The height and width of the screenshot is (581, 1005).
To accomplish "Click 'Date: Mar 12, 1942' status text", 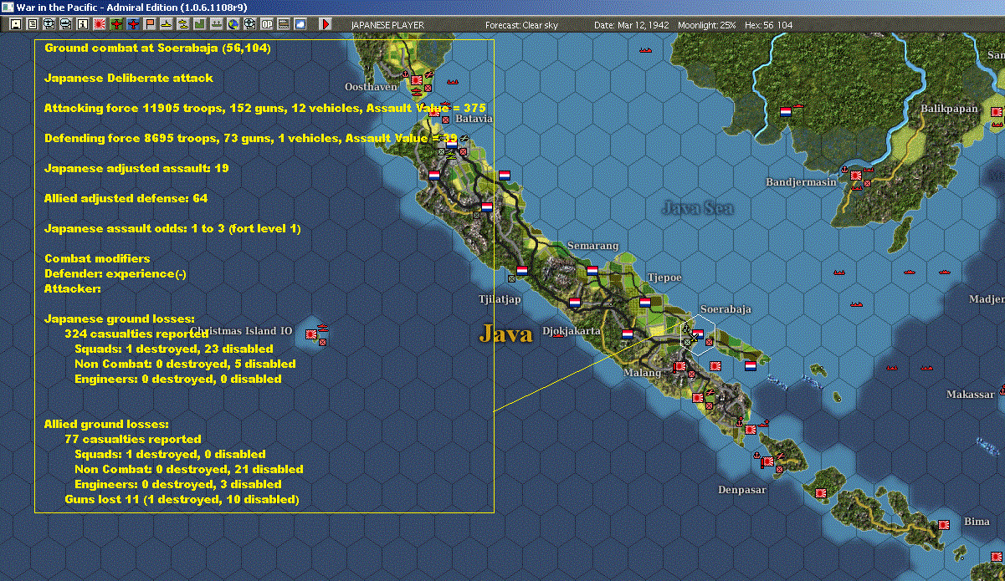I will tap(632, 25).
